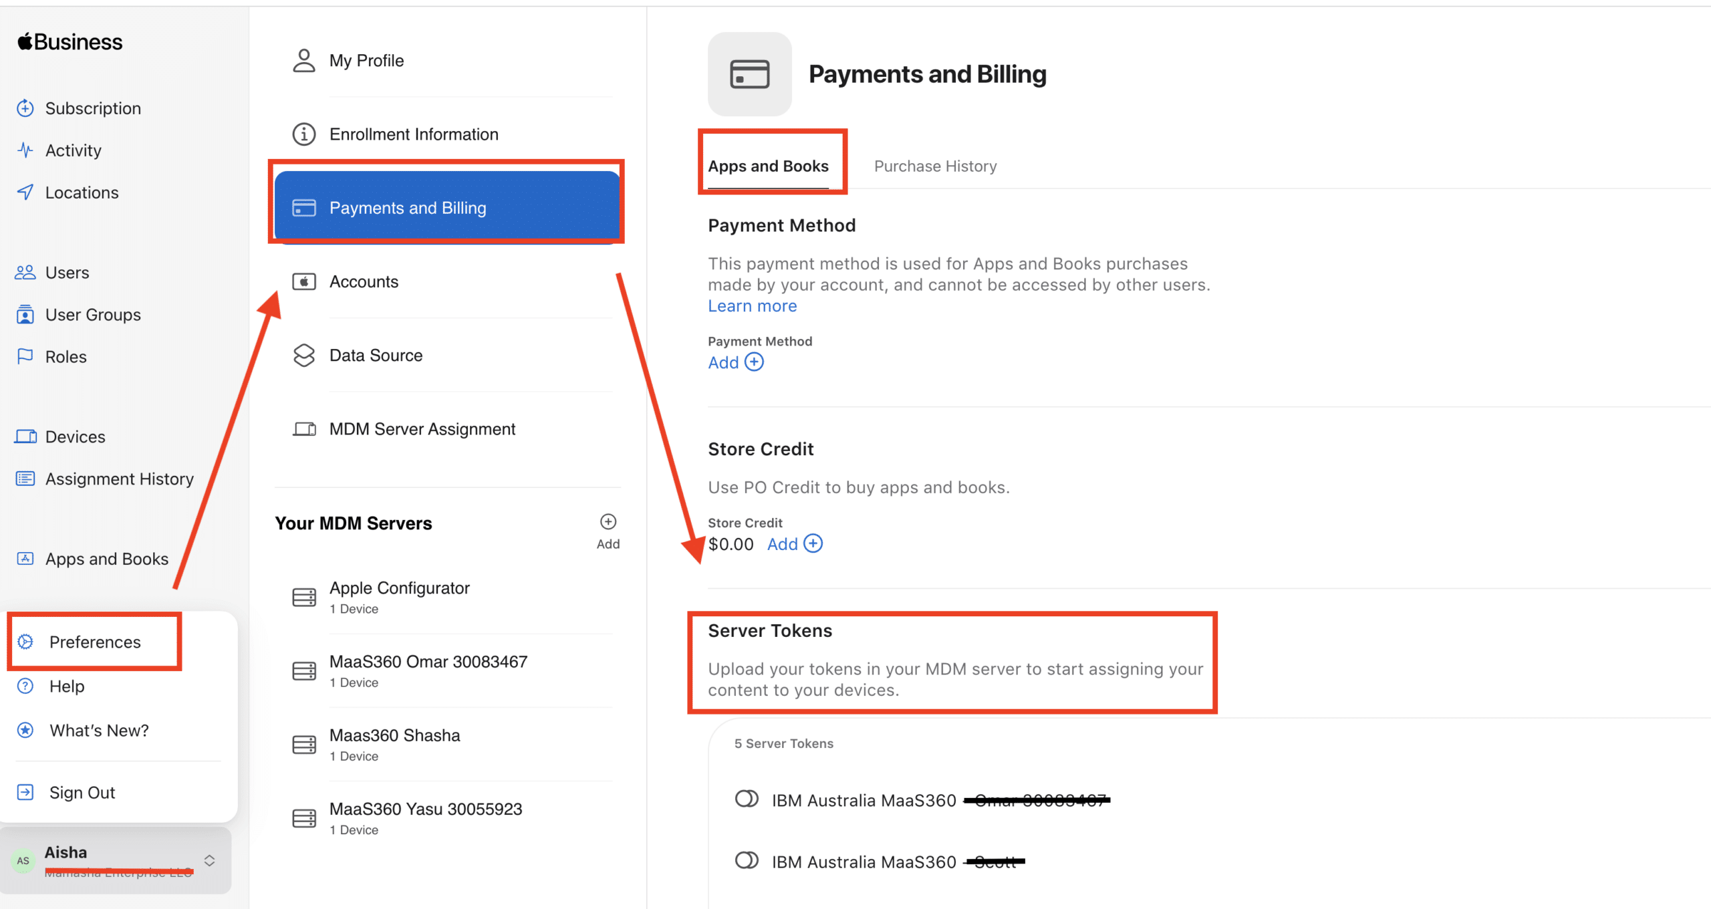The height and width of the screenshot is (909, 1711).
Task: Toggle the IBM Australia MaaS360 Omar token
Action: pyautogui.click(x=747, y=799)
